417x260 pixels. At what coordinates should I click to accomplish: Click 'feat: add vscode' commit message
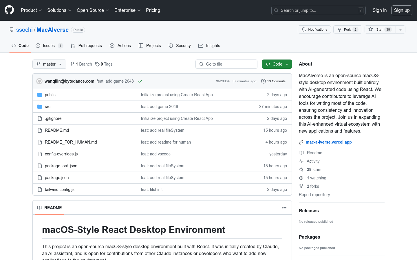pos(156,154)
